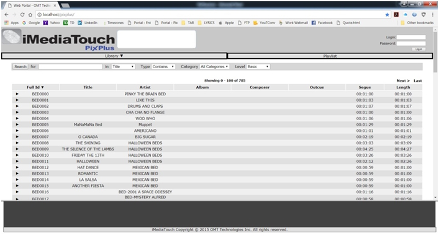Bookmark this page with the star icon

(x=387, y=14)
